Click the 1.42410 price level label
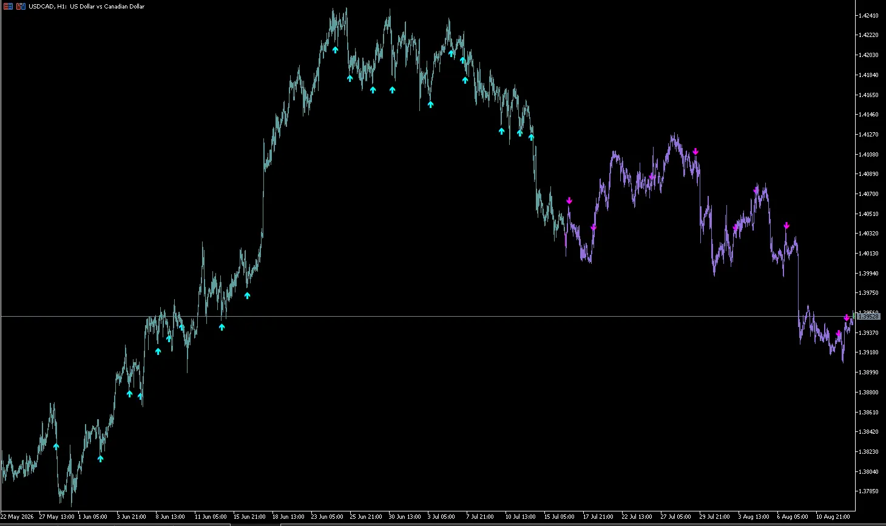886x526 pixels. coord(870,15)
